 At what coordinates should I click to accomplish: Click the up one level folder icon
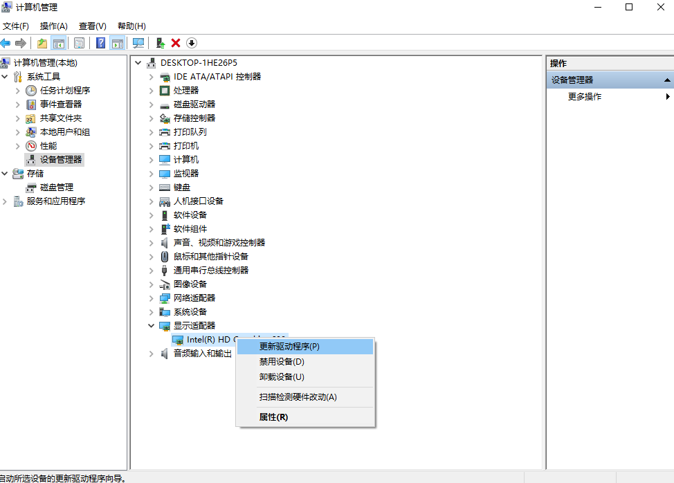pyautogui.click(x=42, y=43)
